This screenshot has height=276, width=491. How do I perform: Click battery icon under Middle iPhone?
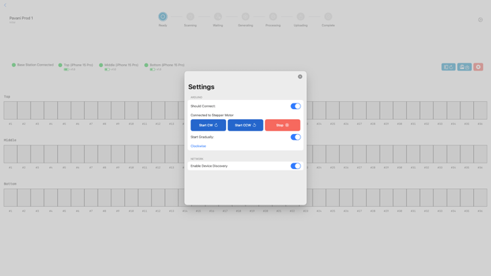pos(107,69)
